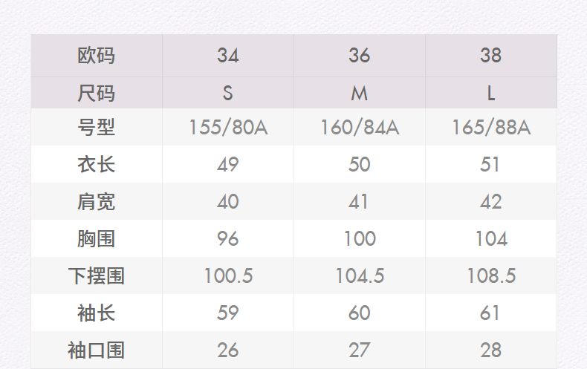
Task: Select the S size cell
Action: click(228, 93)
